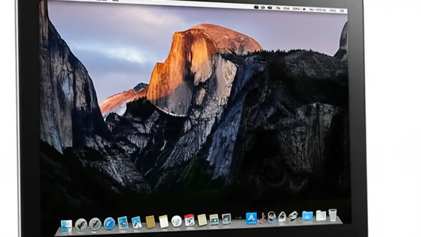The width and height of the screenshot is (421, 237).
Task: Open the App Store from the Dock
Action: tap(252, 218)
